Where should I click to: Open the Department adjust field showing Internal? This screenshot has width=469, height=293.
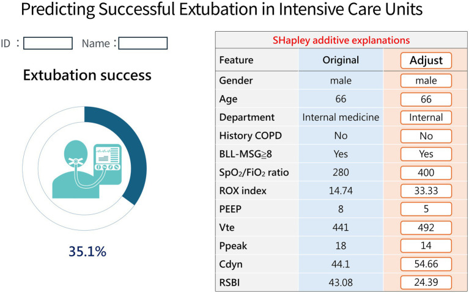[x=426, y=117]
